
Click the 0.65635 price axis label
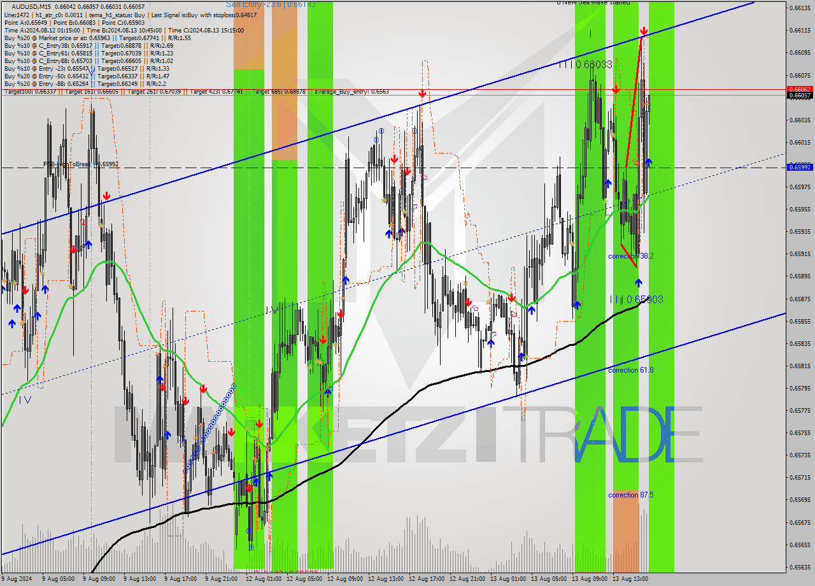(x=800, y=567)
